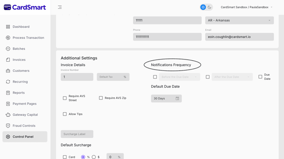Click the Invoice Number field
284x159 pixels.
[x=77, y=77]
